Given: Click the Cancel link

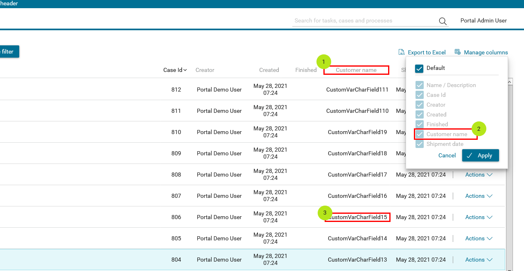Looking at the screenshot, I should 447,155.
